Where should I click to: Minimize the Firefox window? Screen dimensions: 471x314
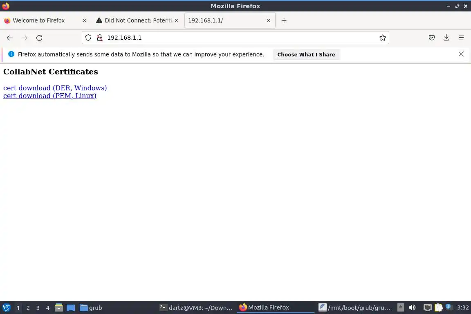(448, 6)
